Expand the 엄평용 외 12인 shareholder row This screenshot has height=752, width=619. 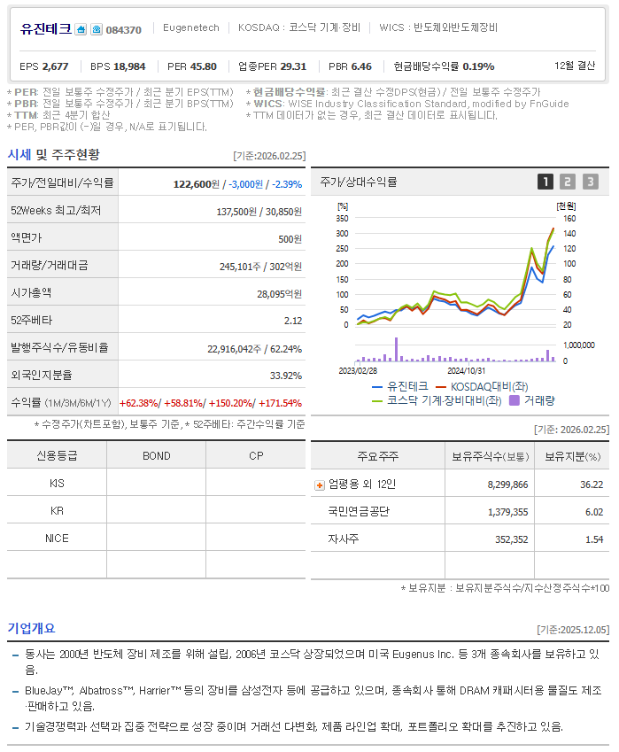click(x=320, y=485)
